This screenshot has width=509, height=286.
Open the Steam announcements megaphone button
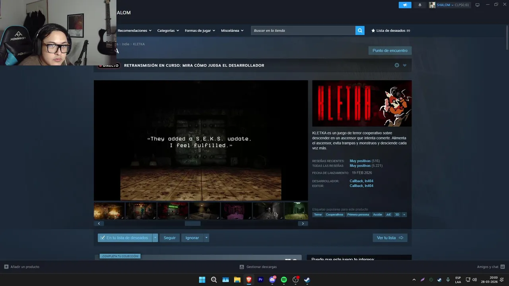405,5
